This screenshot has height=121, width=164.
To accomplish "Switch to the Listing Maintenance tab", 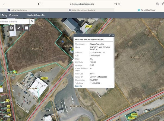I will (x=17, y=10).
